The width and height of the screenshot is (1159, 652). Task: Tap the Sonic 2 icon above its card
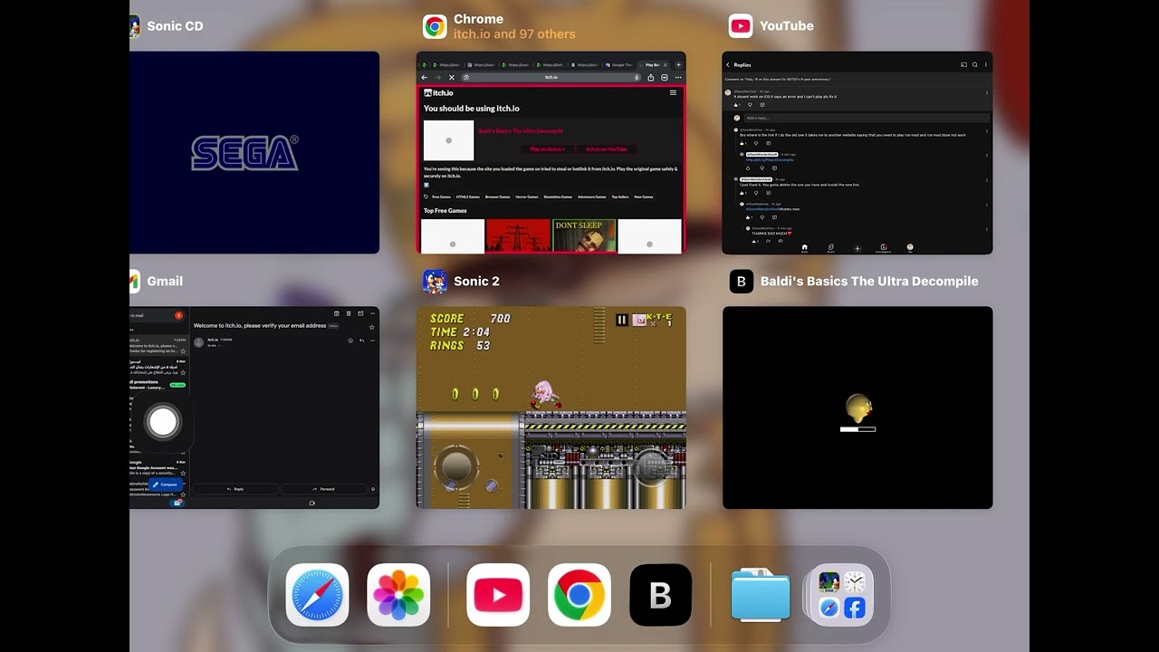pos(435,282)
